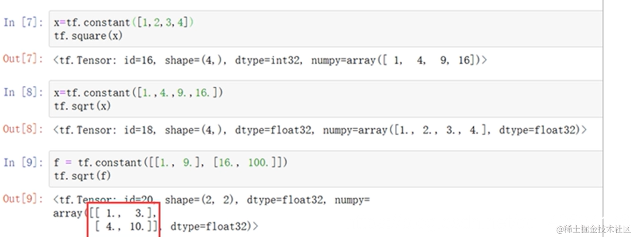Click the array row '[ 4., 10.]]' in Out[9]
This screenshot has height=237, width=634.
click(128, 227)
